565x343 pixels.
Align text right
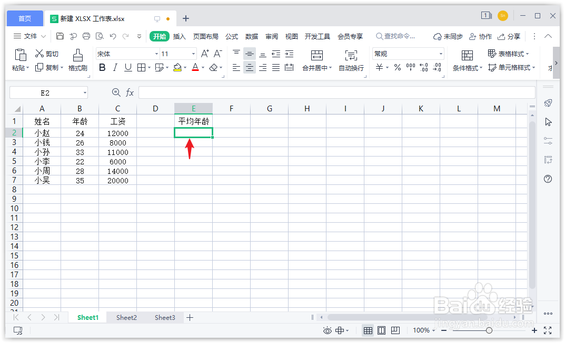click(263, 67)
